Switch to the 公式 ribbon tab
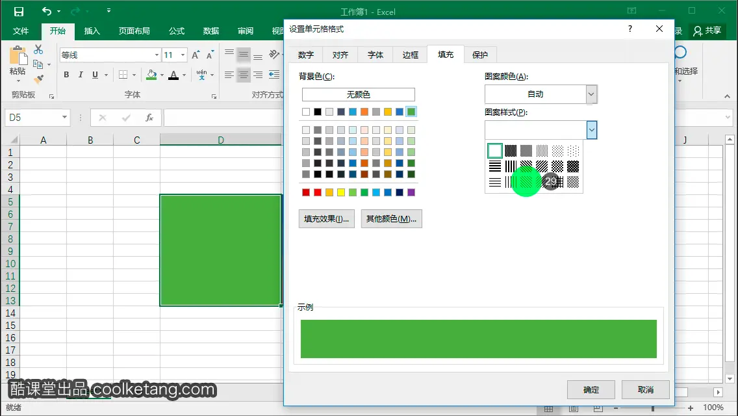Image resolution: width=738 pixels, height=416 pixels. 177,31
